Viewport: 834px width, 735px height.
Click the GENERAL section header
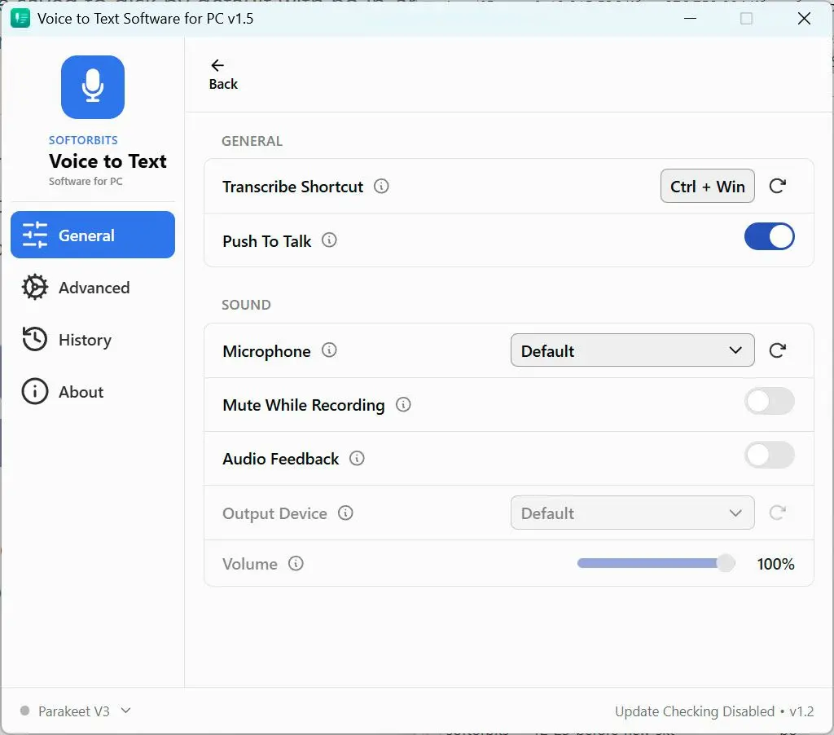(252, 141)
